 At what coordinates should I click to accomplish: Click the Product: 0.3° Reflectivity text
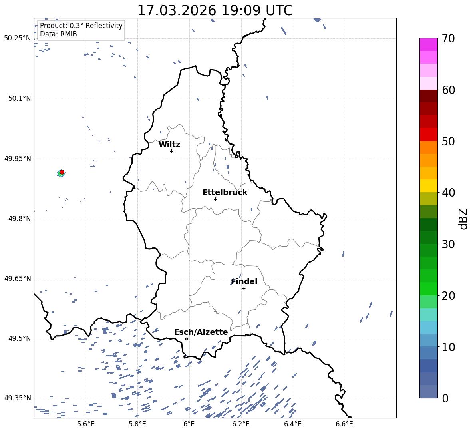coord(81,25)
